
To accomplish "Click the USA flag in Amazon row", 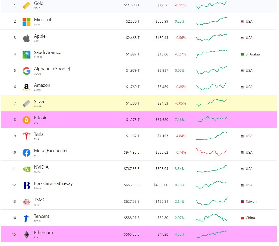I will 242,87.
